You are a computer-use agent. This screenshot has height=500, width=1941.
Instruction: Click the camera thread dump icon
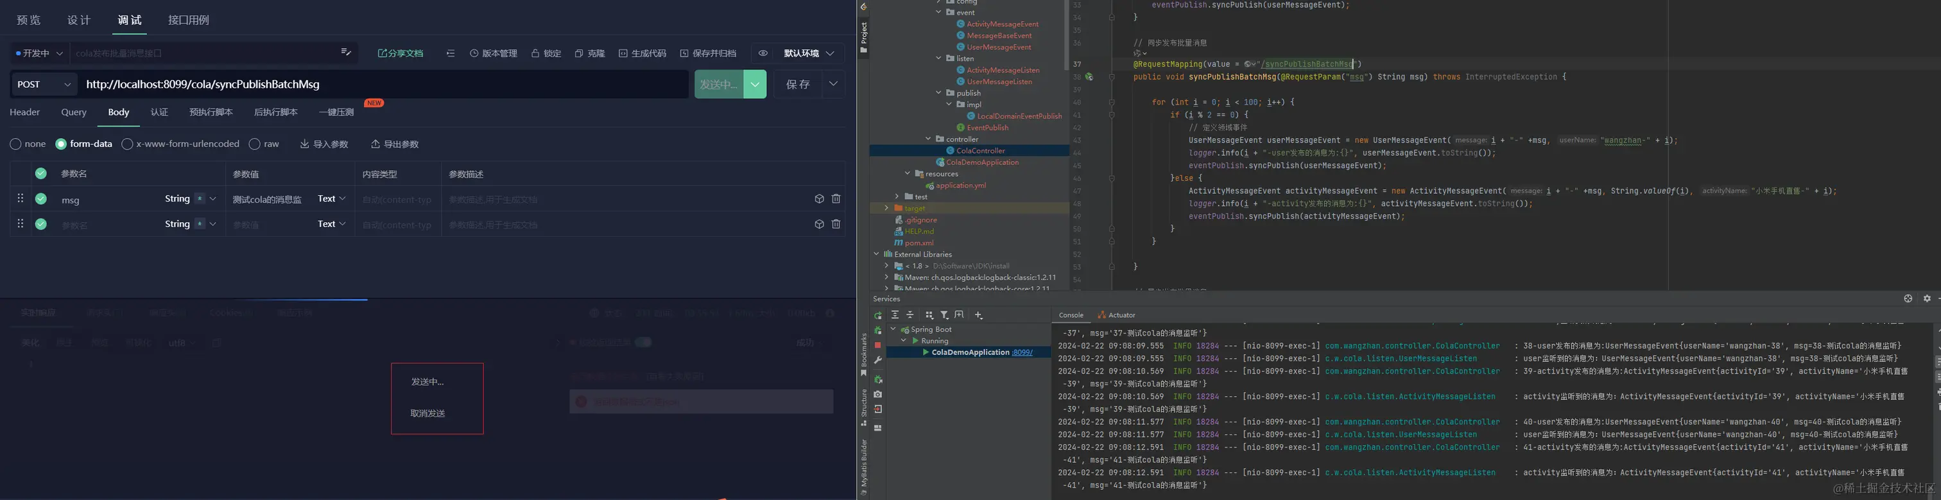pyautogui.click(x=878, y=394)
